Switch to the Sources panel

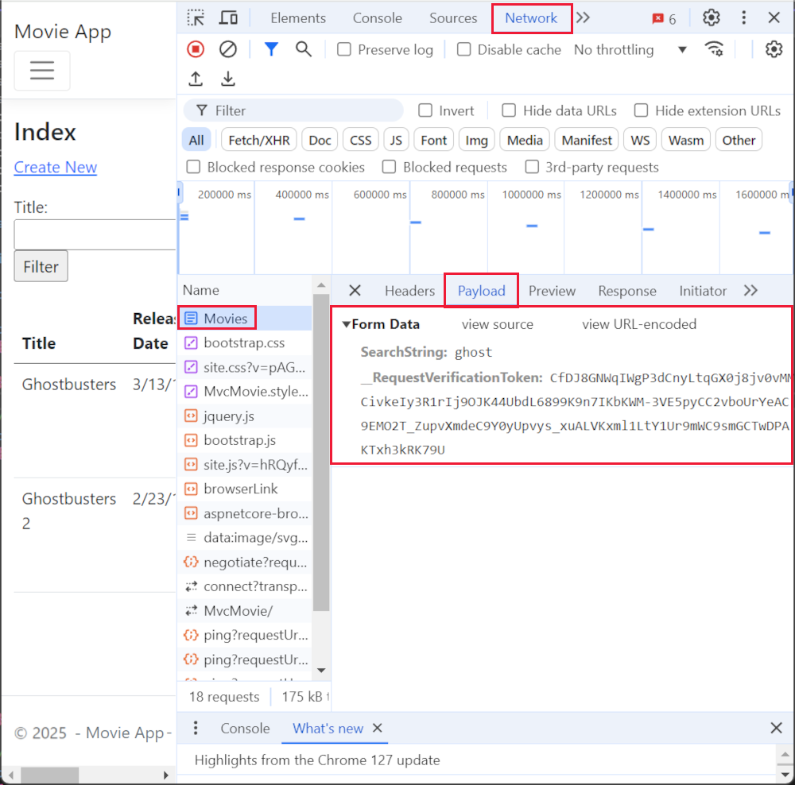click(453, 18)
